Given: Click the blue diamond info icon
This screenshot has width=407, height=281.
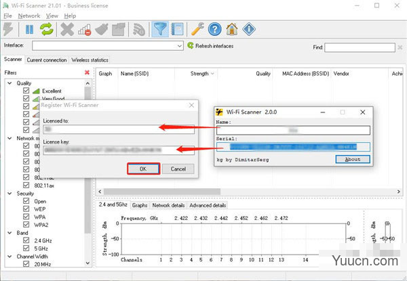Looking at the screenshot, I should (x=249, y=29).
